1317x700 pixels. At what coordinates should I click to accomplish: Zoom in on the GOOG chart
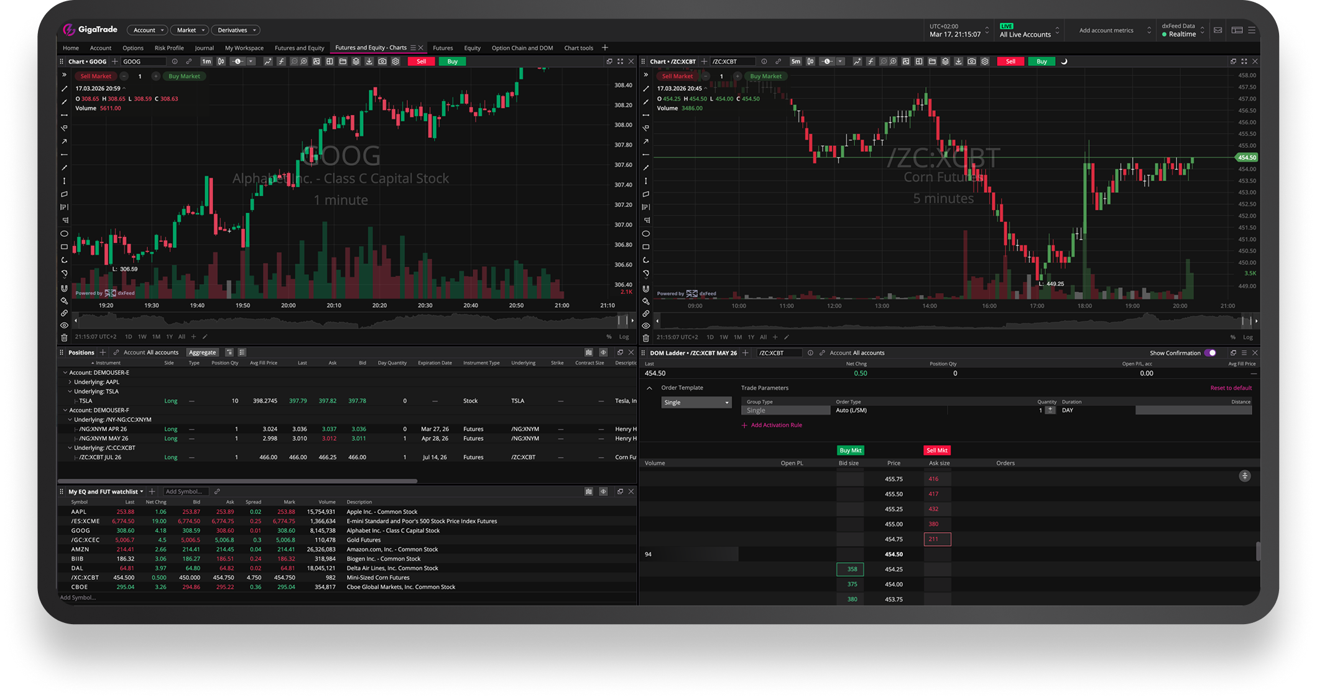303,62
